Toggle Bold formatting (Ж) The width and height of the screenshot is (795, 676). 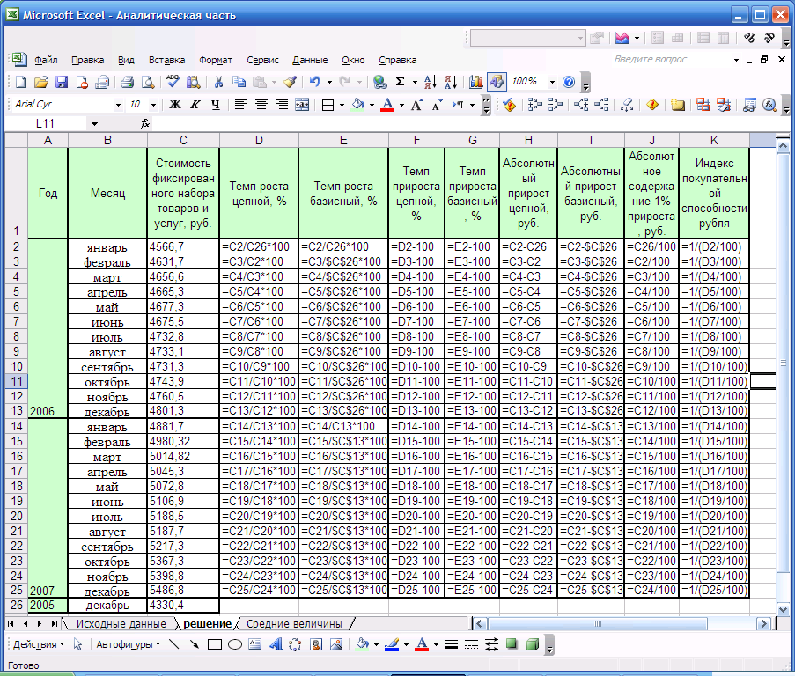pyautogui.click(x=175, y=105)
